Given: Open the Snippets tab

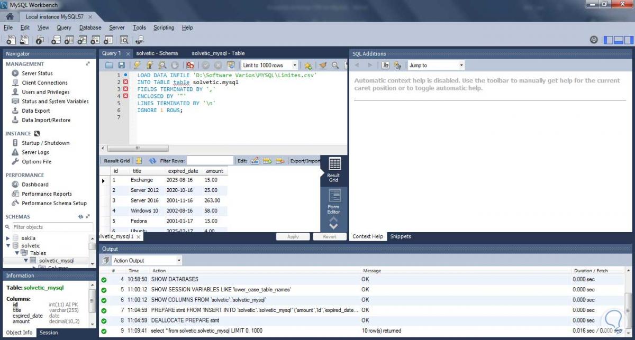Looking at the screenshot, I should 401,236.
